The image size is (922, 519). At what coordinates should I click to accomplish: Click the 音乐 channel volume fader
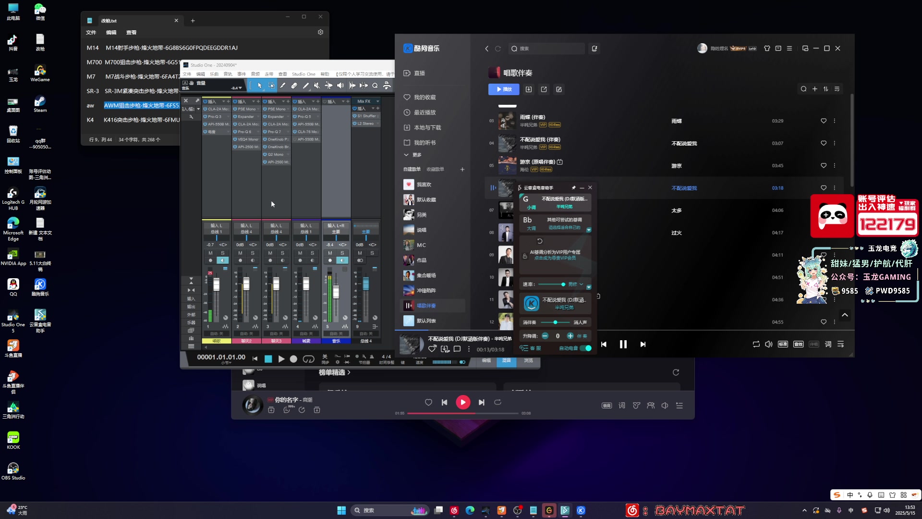(336, 291)
